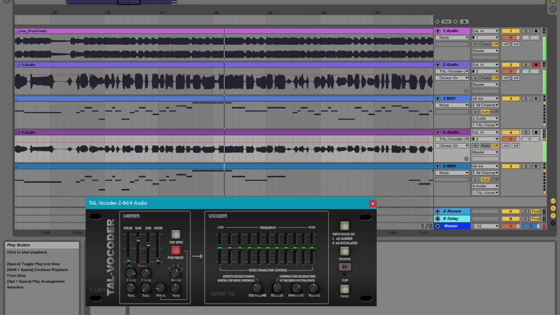Click the carrier RANGE knob
The height and width of the screenshot is (315, 560).
point(175,273)
